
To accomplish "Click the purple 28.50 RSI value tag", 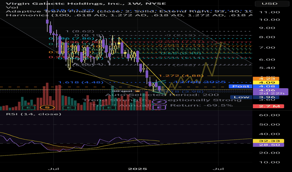I will (x=269, y=145).
